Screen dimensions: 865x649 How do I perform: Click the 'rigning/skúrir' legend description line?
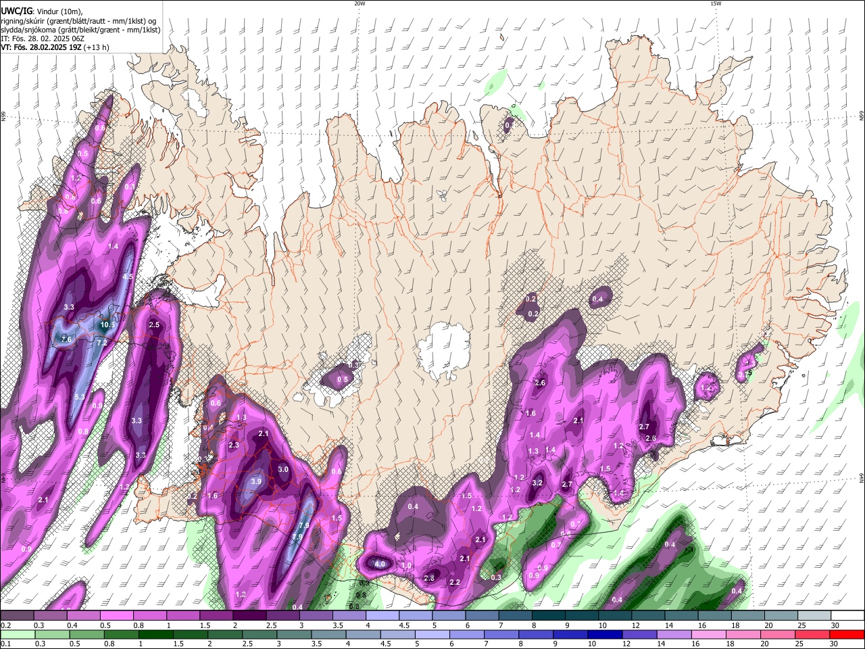[78, 21]
